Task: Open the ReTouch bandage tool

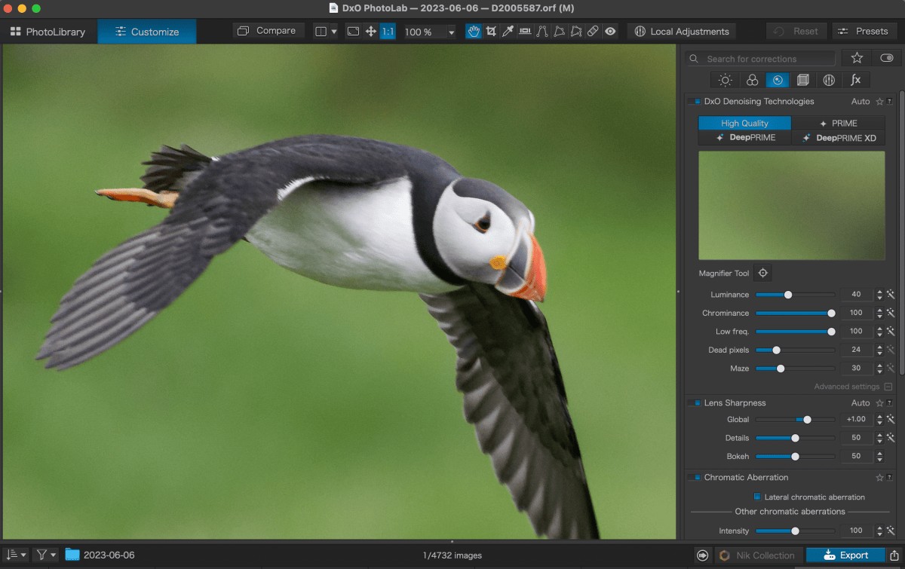Action: [x=593, y=32]
